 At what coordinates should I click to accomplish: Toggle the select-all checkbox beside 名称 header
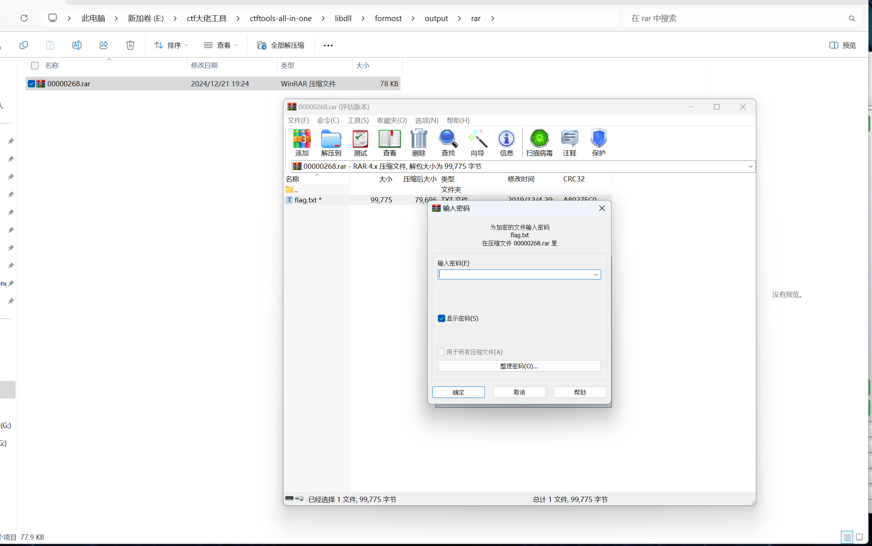tap(35, 66)
